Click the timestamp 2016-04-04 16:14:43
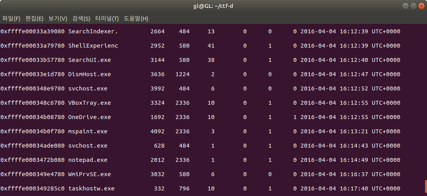The width and height of the screenshot is (427, 196). click(x=335, y=146)
